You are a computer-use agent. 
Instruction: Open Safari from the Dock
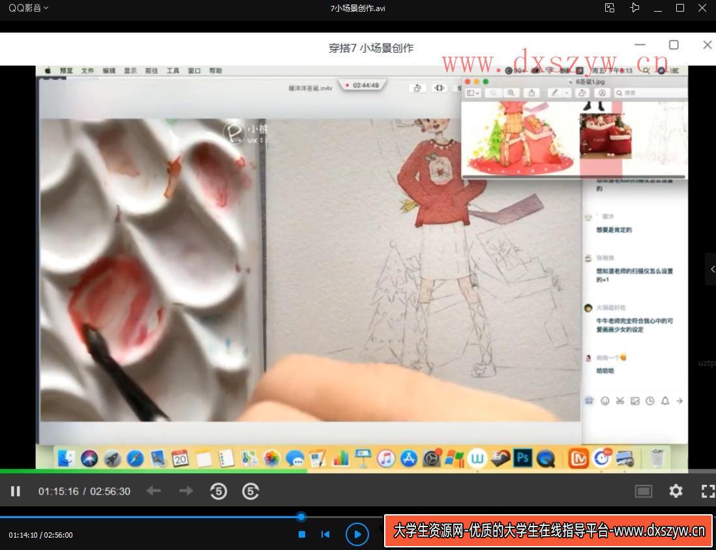pyautogui.click(x=135, y=458)
